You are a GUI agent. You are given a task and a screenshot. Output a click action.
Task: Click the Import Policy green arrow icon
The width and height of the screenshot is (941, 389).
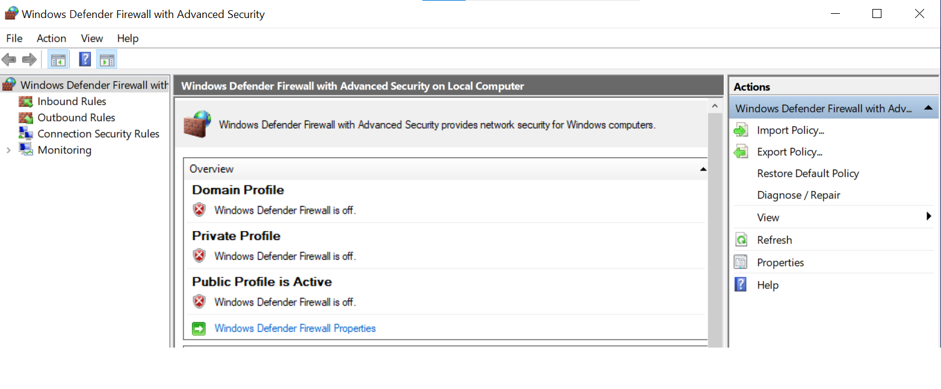point(741,130)
